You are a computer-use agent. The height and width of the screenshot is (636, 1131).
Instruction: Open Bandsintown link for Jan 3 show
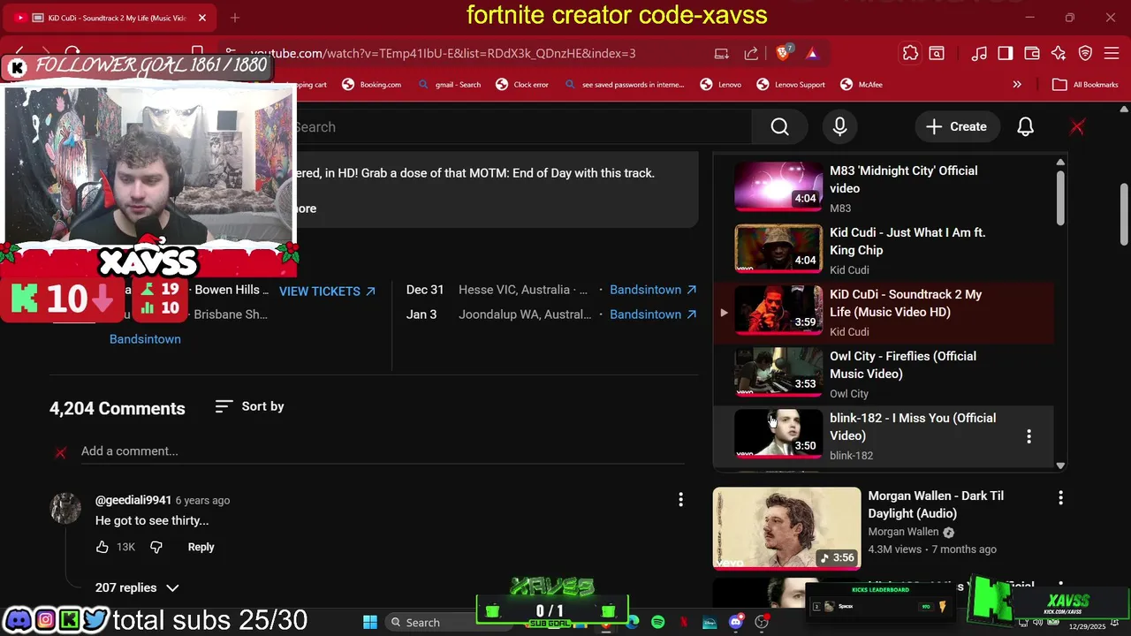pos(653,314)
